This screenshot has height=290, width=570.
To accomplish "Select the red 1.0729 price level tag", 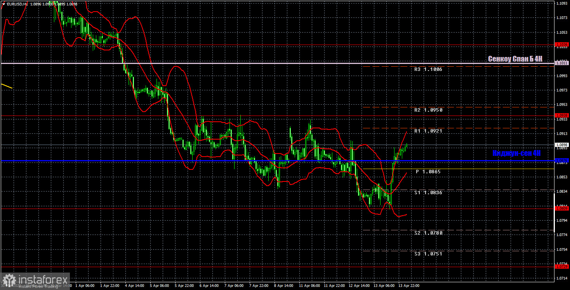I will point(562,267).
